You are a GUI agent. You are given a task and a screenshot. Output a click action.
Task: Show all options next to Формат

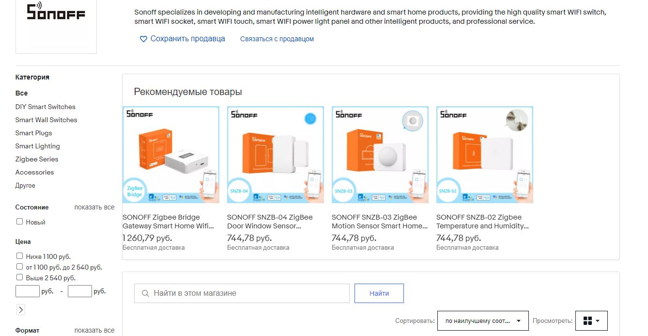(94, 330)
